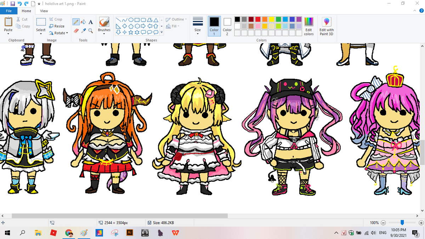Switch to the Home tab
The image size is (425, 239).
click(x=27, y=11)
